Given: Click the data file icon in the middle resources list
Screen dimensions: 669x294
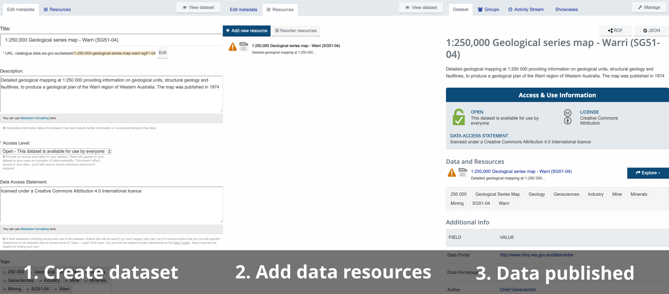Looking at the screenshot, I should [x=244, y=47].
